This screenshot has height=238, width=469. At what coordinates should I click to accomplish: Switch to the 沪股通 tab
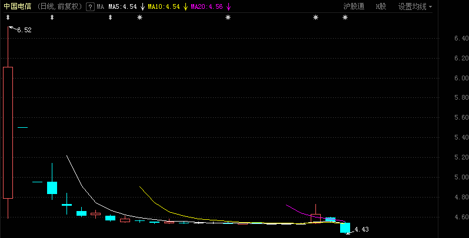pos(354,6)
